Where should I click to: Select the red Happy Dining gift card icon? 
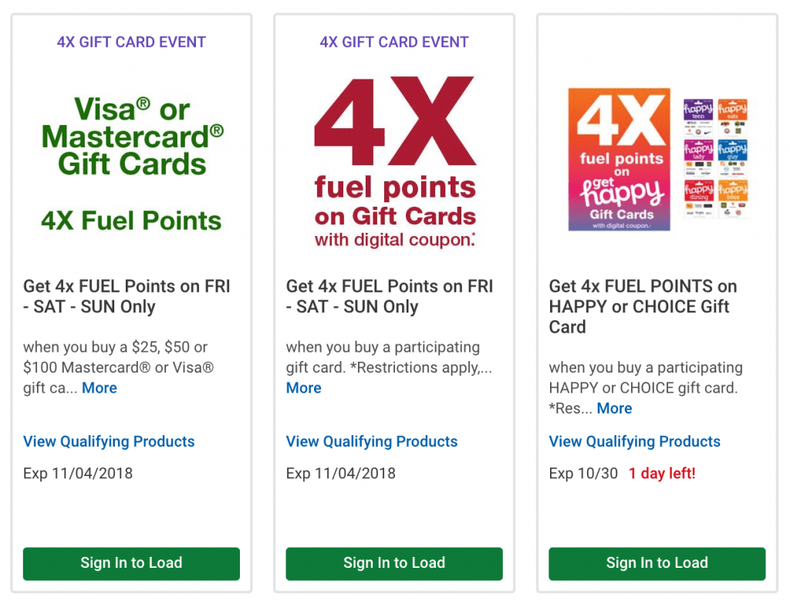point(697,198)
